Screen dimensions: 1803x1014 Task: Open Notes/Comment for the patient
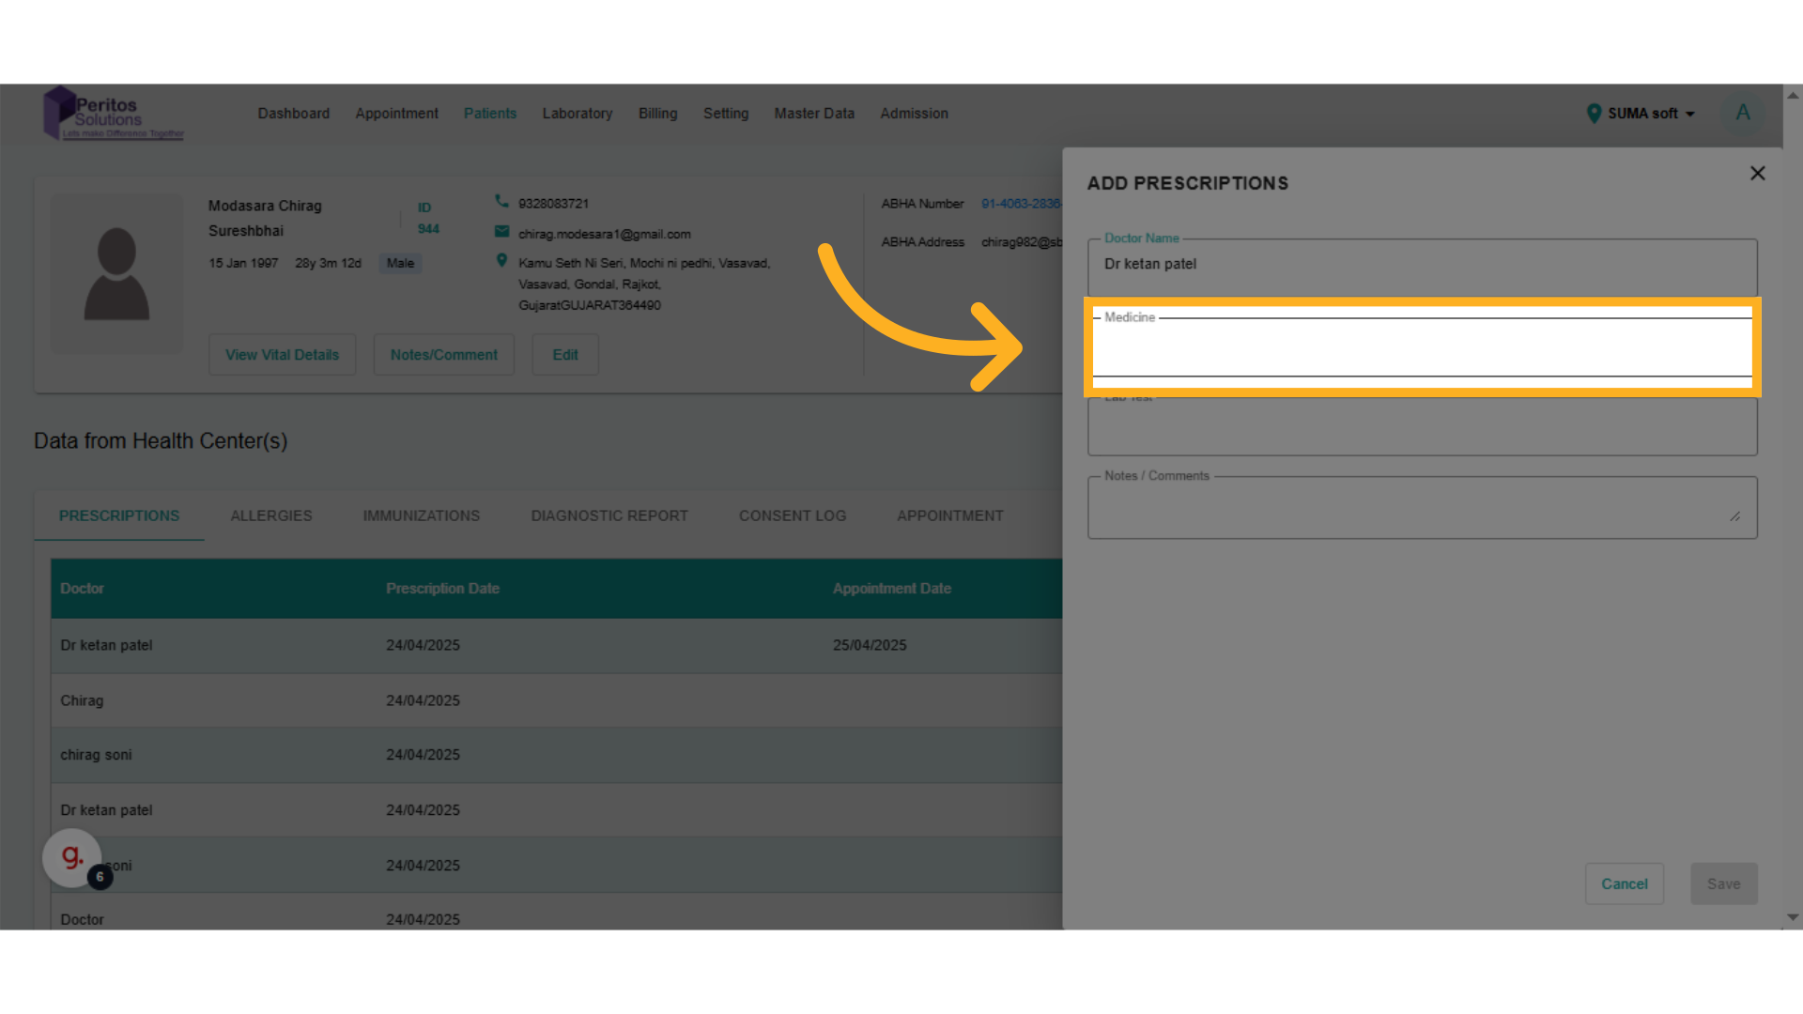(x=443, y=355)
